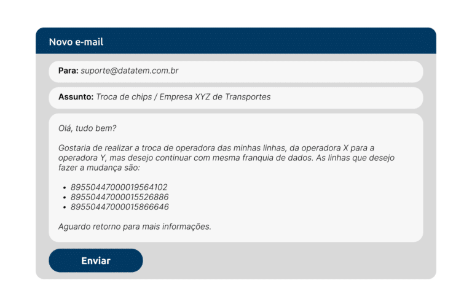Focus the Para recipient field
The width and height of the screenshot is (472, 307).
236,72
